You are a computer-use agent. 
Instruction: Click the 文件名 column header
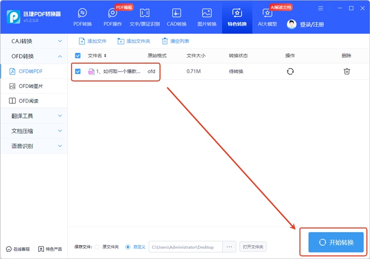tap(95, 56)
